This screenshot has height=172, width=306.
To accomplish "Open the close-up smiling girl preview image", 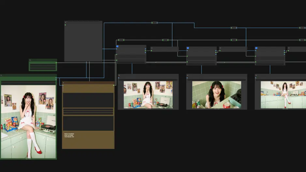I will 217,95.
